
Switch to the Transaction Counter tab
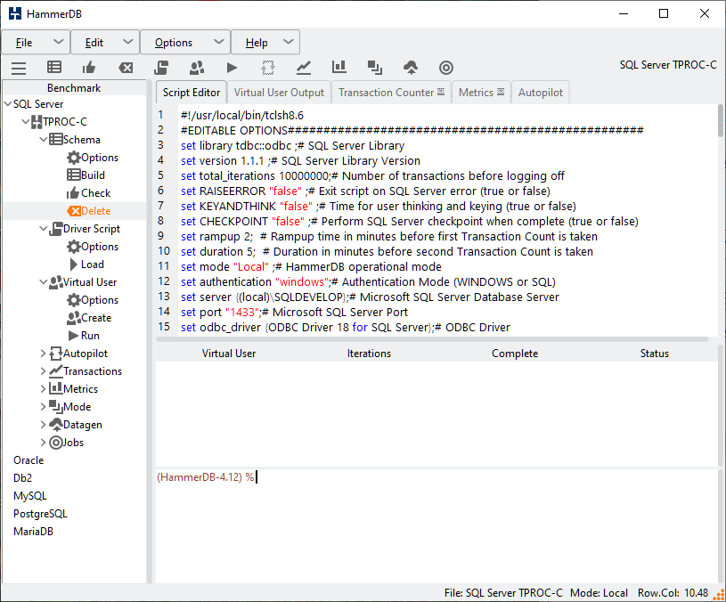pos(391,93)
